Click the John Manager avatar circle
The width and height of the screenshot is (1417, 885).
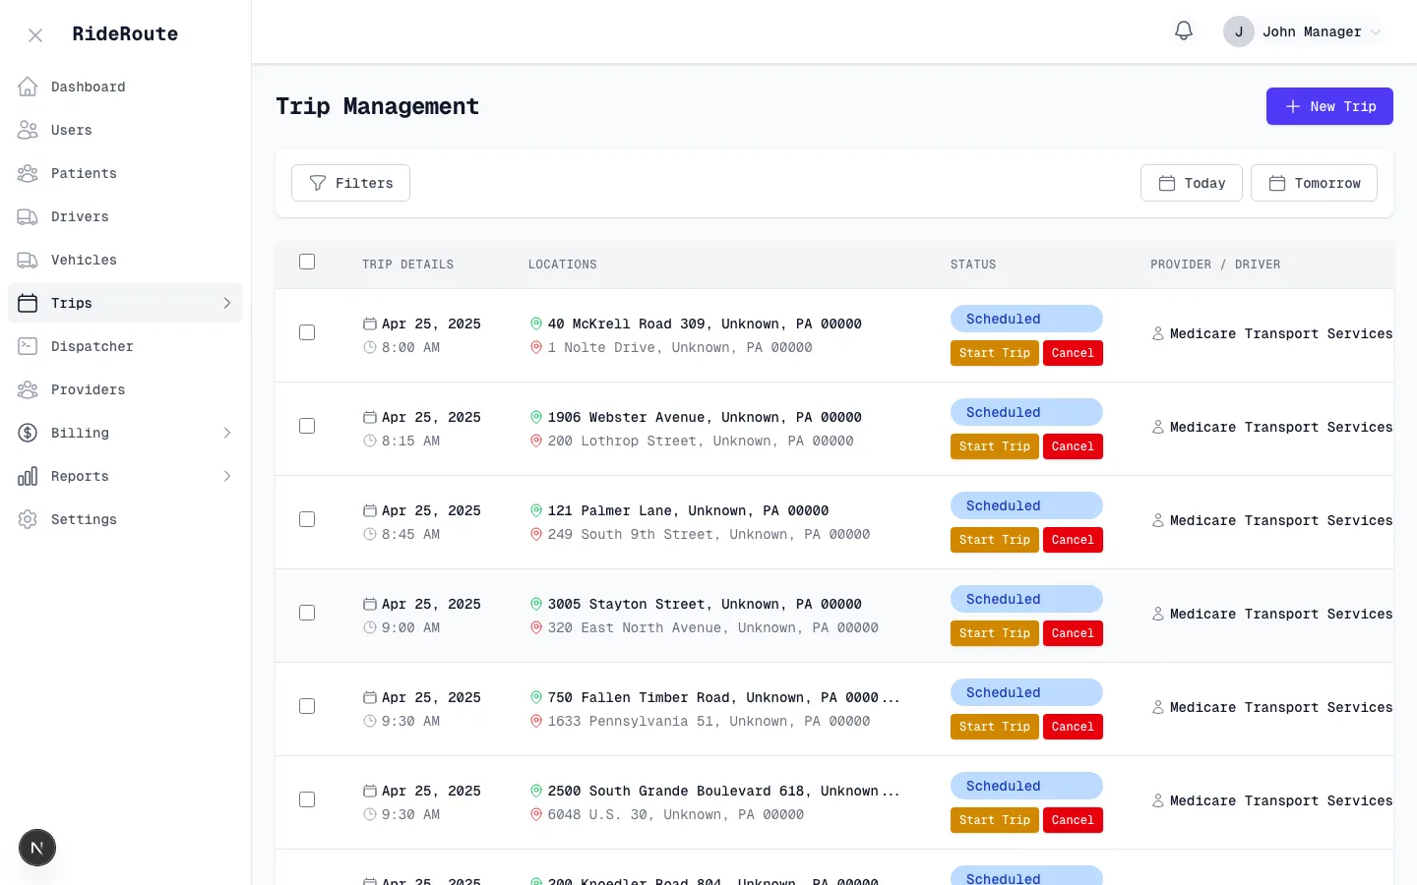[1239, 31]
